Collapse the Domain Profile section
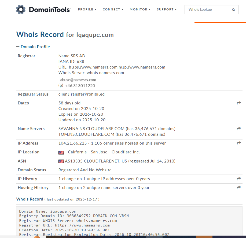Image resolution: width=246 pixels, height=238 pixels. 18,47
